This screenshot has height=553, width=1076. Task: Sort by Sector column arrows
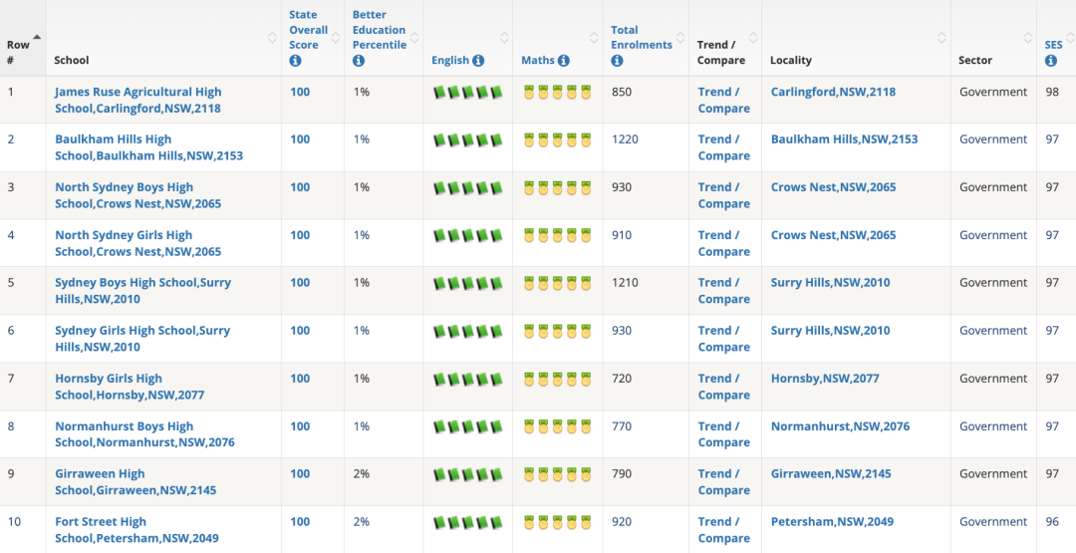click(x=1028, y=37)
